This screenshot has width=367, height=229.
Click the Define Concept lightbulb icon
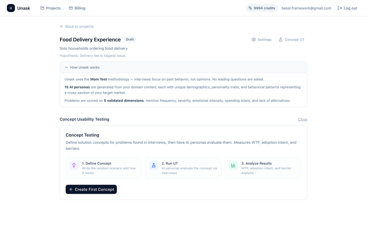74,165
